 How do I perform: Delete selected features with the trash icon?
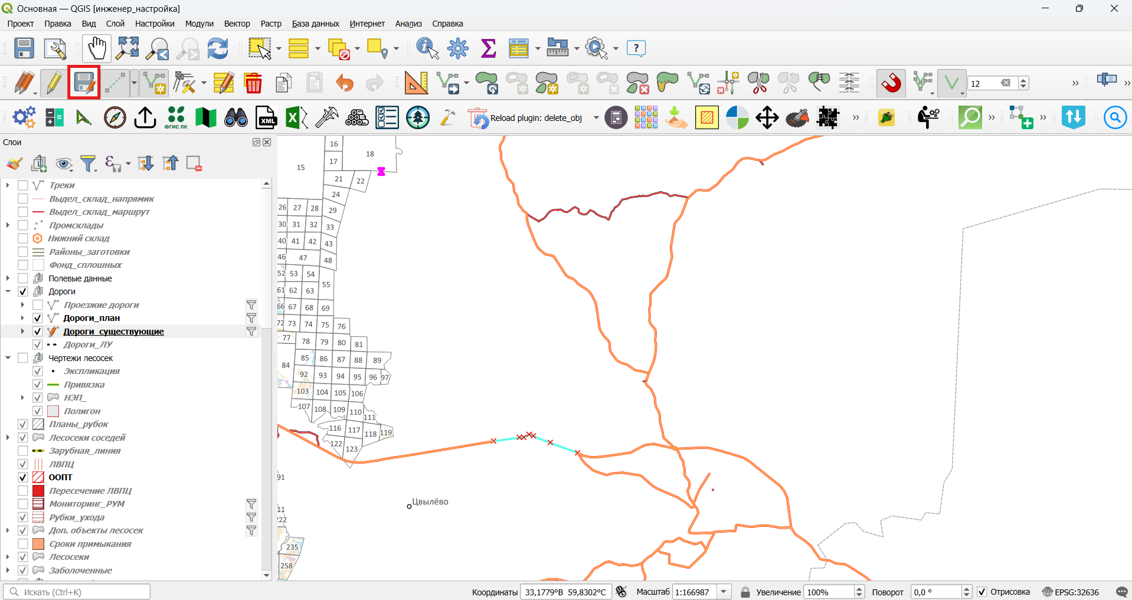click(x=253, y=83)
